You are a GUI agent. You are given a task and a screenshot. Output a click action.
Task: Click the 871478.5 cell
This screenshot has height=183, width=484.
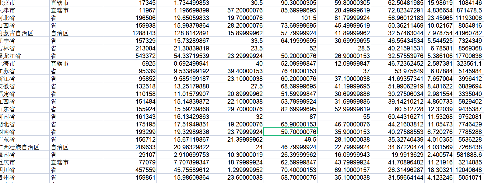(468, 10)
